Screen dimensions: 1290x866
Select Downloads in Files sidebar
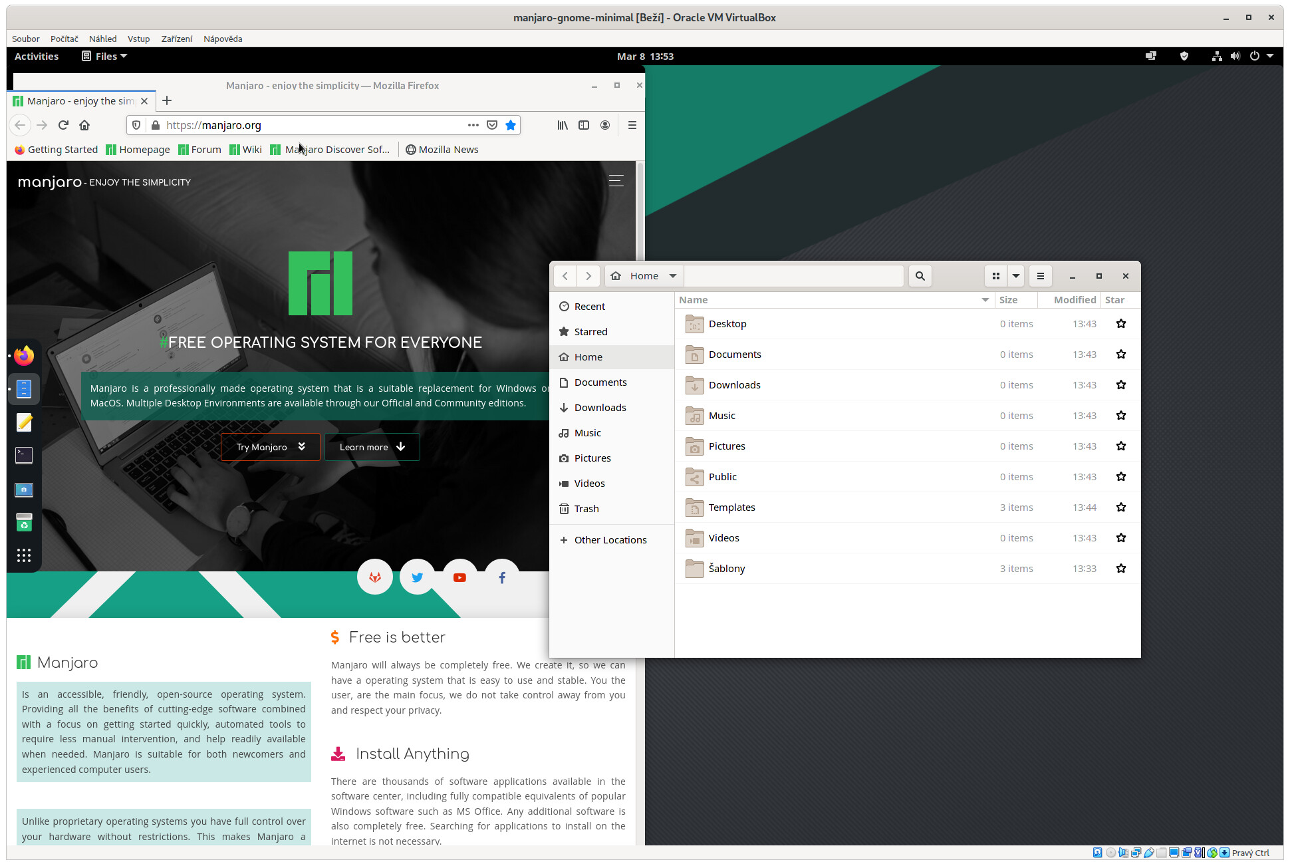[600, 408]
